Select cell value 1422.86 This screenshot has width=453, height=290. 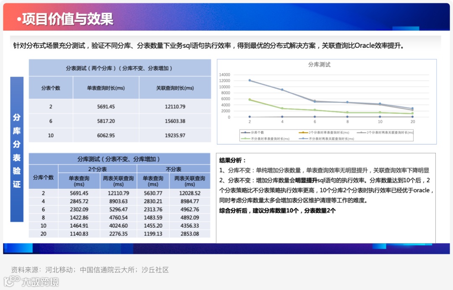(x=79, y=217)
